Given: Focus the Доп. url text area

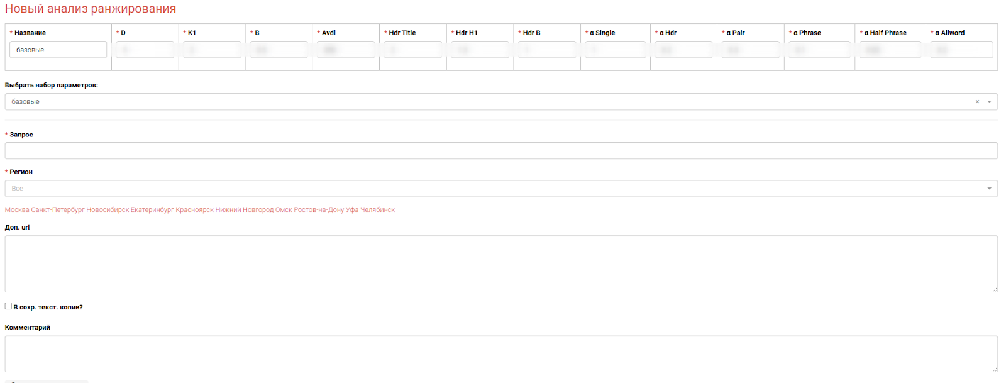Looking at the screenshot, I should 500,264.
